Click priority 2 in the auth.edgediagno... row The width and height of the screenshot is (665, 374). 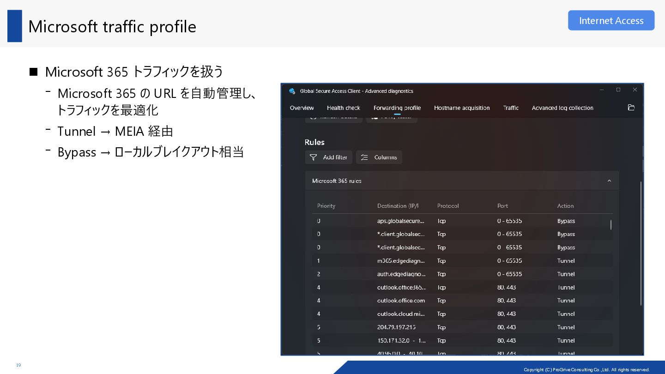pos(319,274)
